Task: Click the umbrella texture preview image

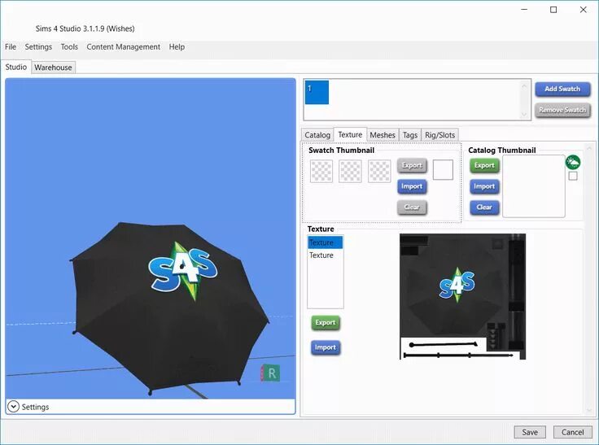Action: [462, 297]
